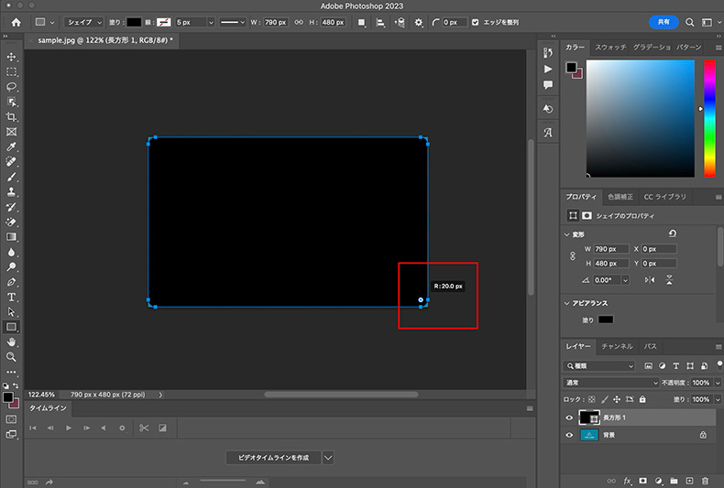Open the スウォッチ panel tab
Image resolution: width=724 pixels, height=488 pixels.
609,47
